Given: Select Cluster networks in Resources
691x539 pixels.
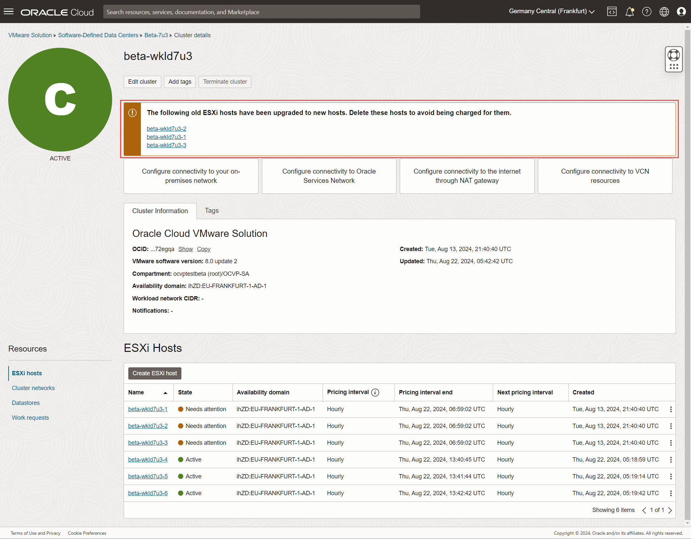Looking at the screenshot, I should (33, 388).
